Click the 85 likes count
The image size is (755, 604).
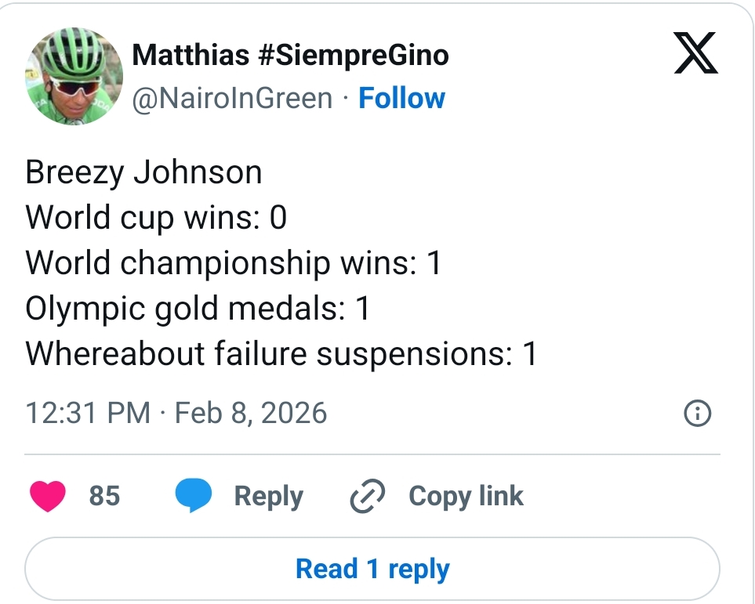[x=104, y=496]
